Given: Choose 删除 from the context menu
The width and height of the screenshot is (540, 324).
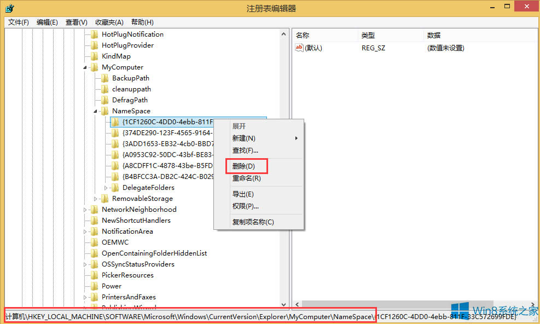Looking at the screenshot, I should (246, 165).
